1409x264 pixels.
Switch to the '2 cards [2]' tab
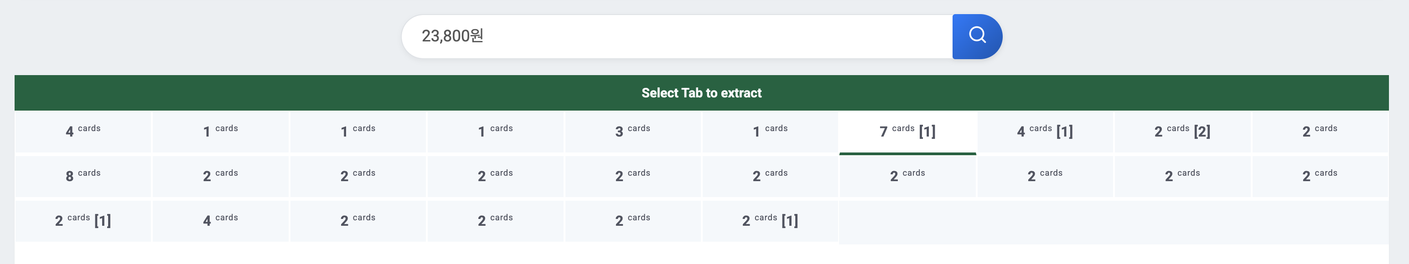tap(1182, 132)
